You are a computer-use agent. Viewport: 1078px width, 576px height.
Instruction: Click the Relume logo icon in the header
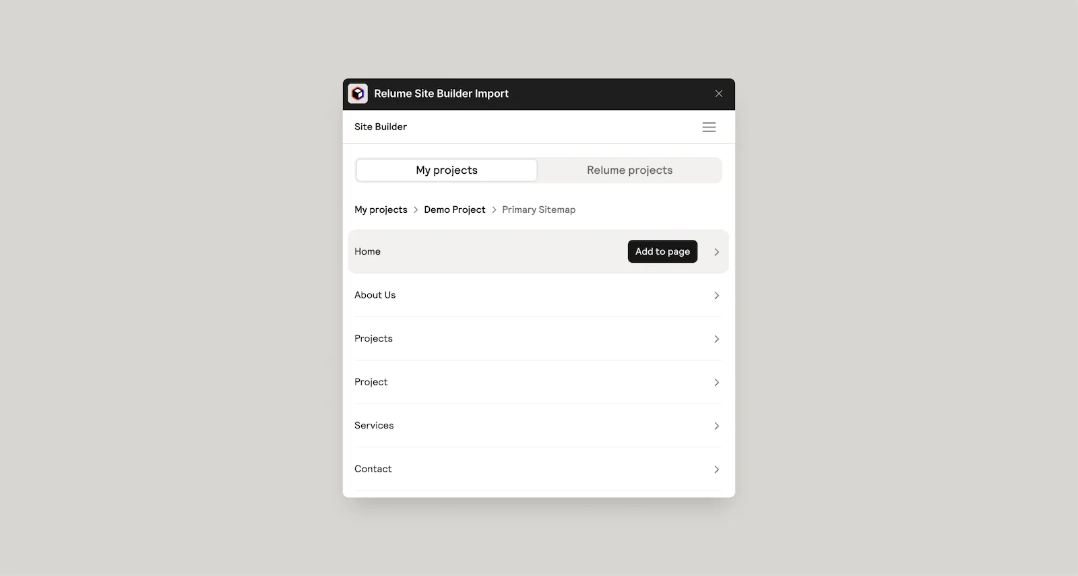point(358,93)
